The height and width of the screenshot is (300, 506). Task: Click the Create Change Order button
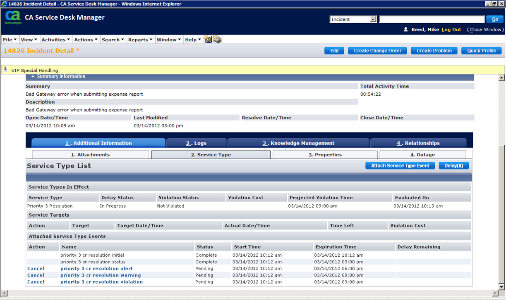378,51
